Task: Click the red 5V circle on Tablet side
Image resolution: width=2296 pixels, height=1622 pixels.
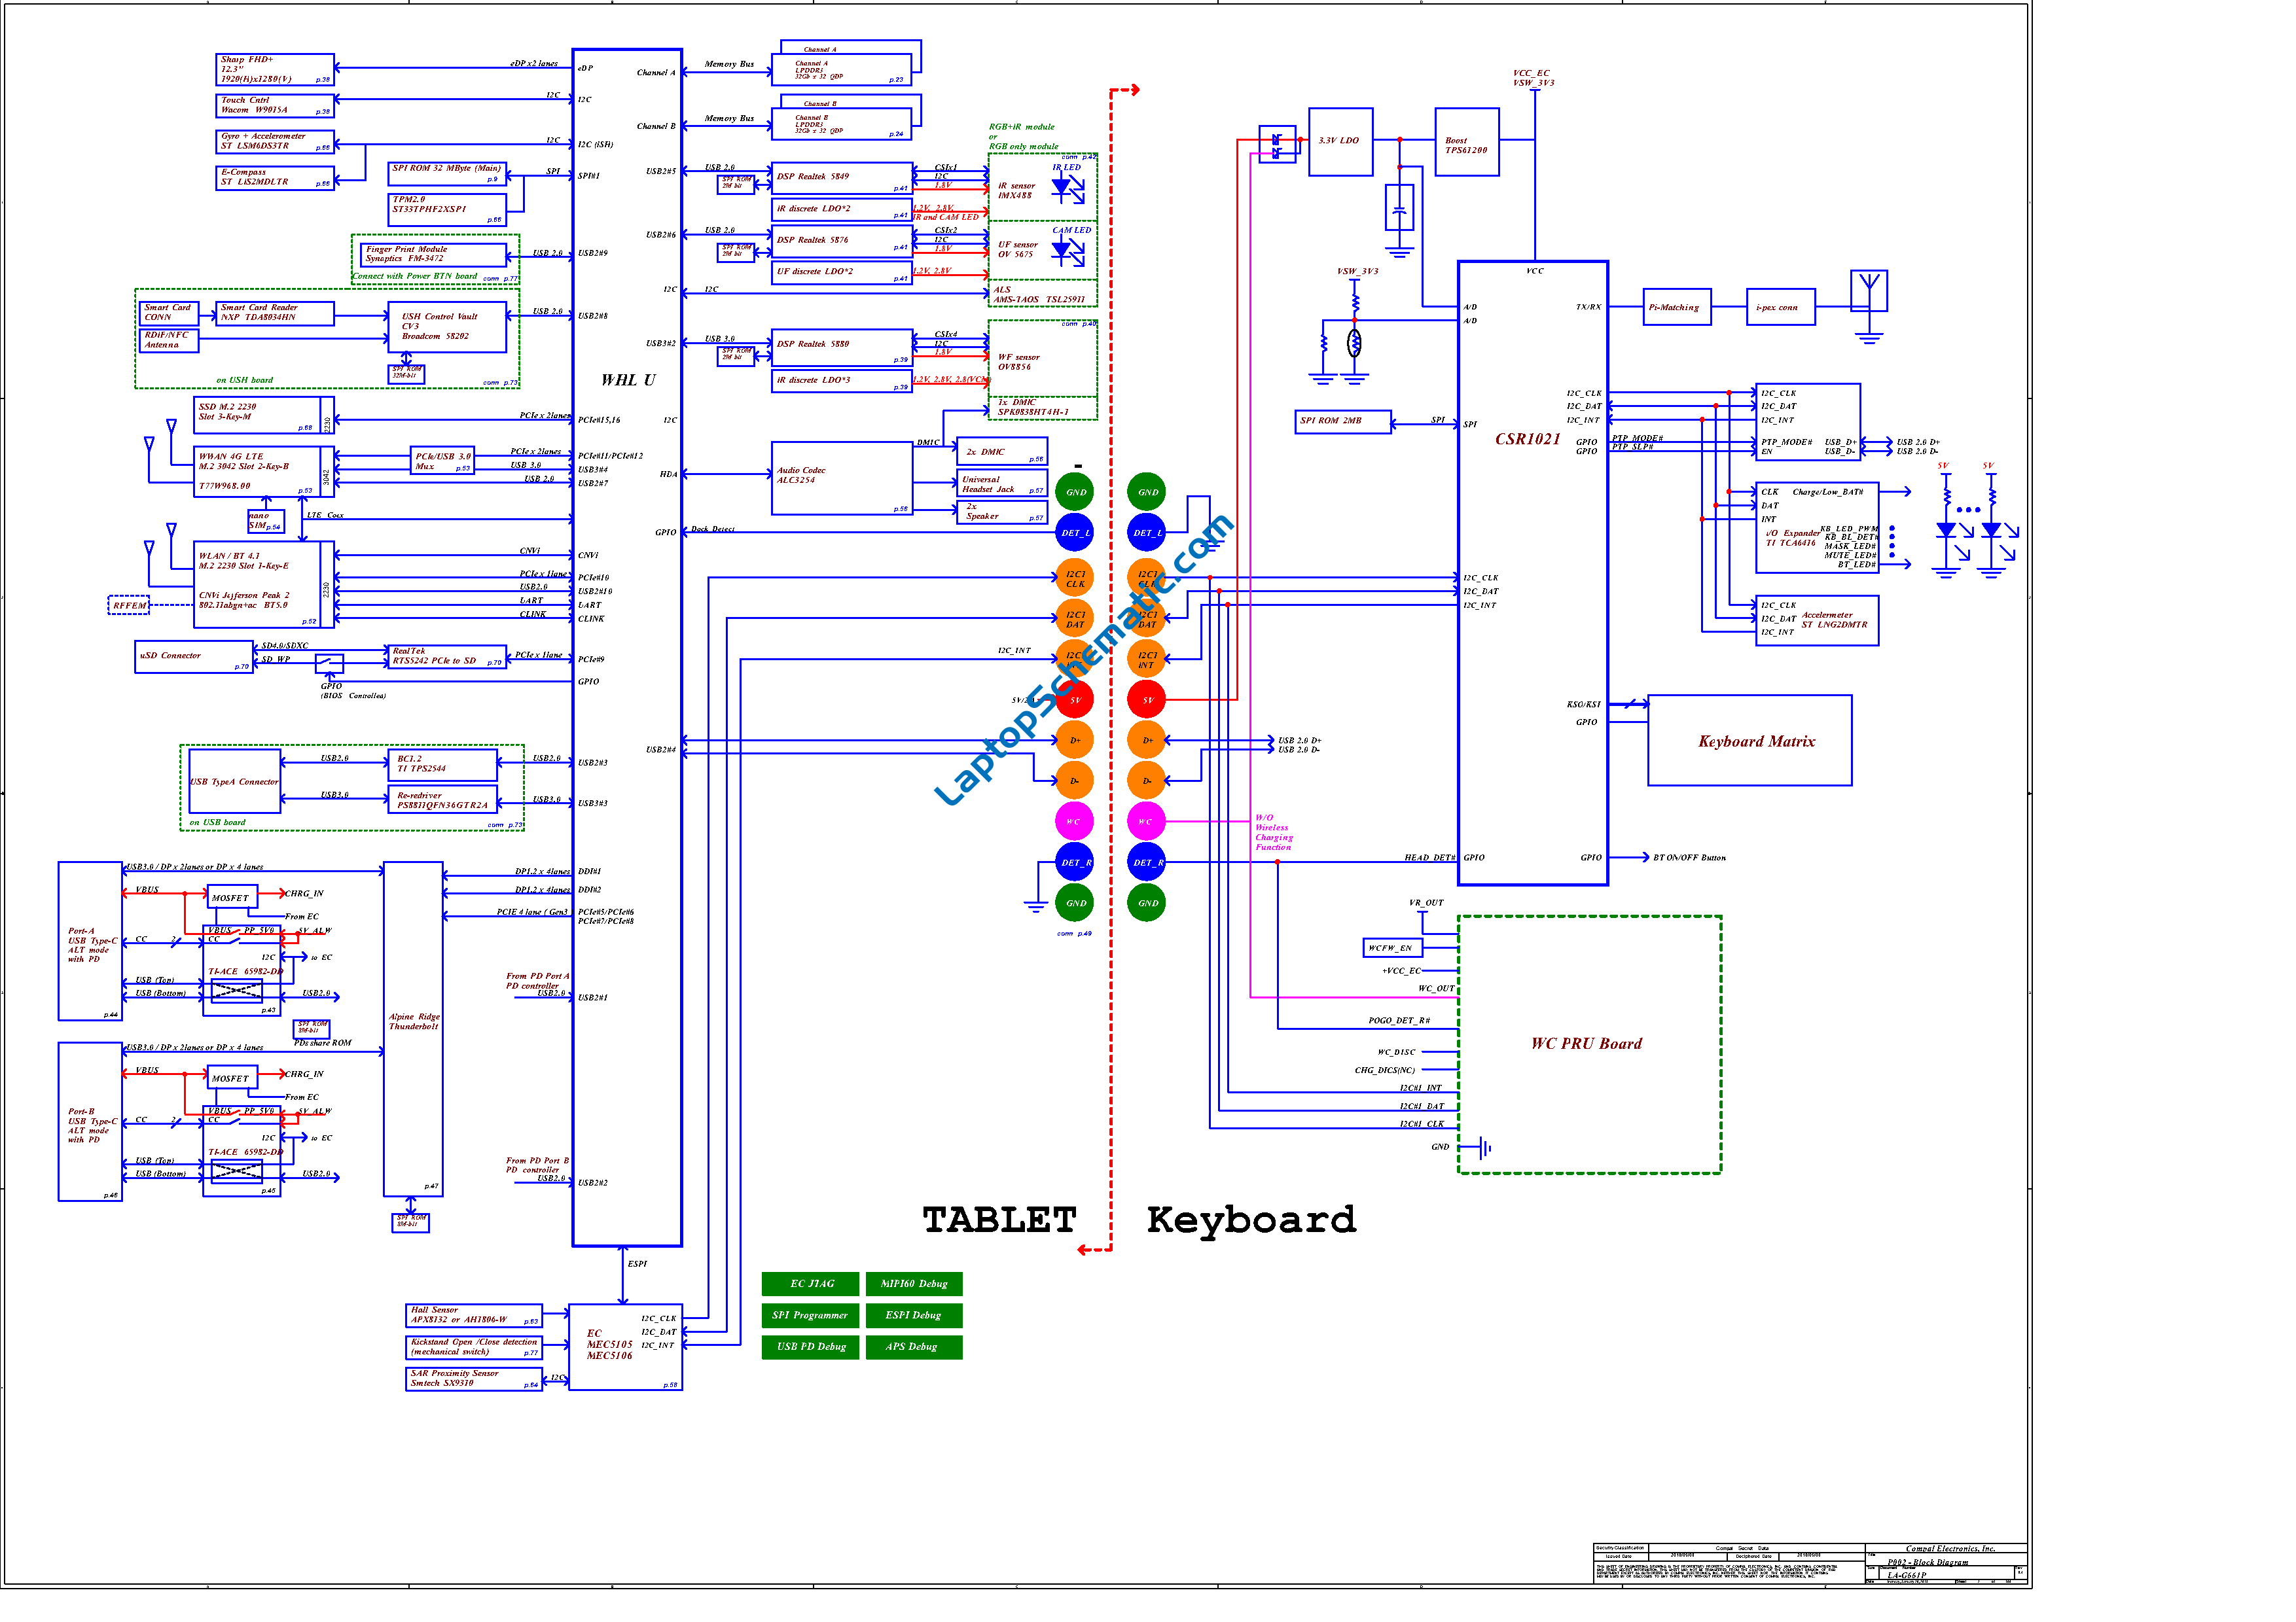Action: (x=1074, y=699)
